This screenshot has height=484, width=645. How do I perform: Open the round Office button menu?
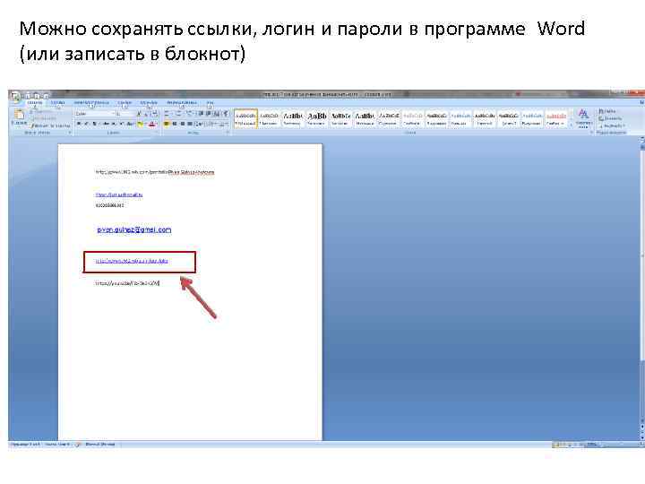[x=15, y=97]
